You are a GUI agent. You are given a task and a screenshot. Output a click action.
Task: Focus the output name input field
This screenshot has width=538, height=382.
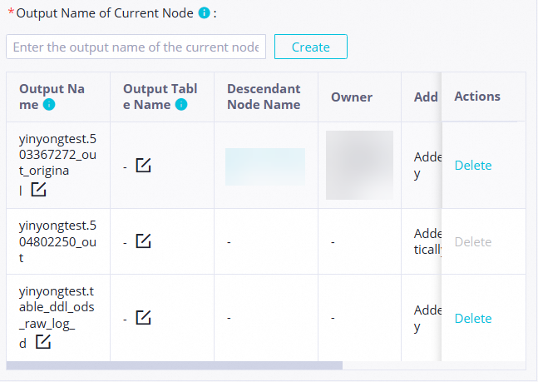[136, 47]
